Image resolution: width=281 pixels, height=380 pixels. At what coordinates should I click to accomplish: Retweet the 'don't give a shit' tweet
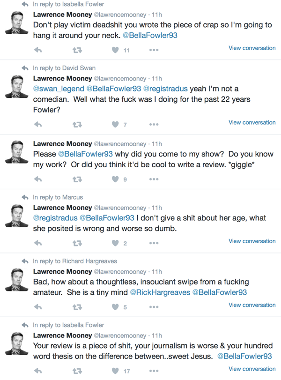(x=77, y=243)
